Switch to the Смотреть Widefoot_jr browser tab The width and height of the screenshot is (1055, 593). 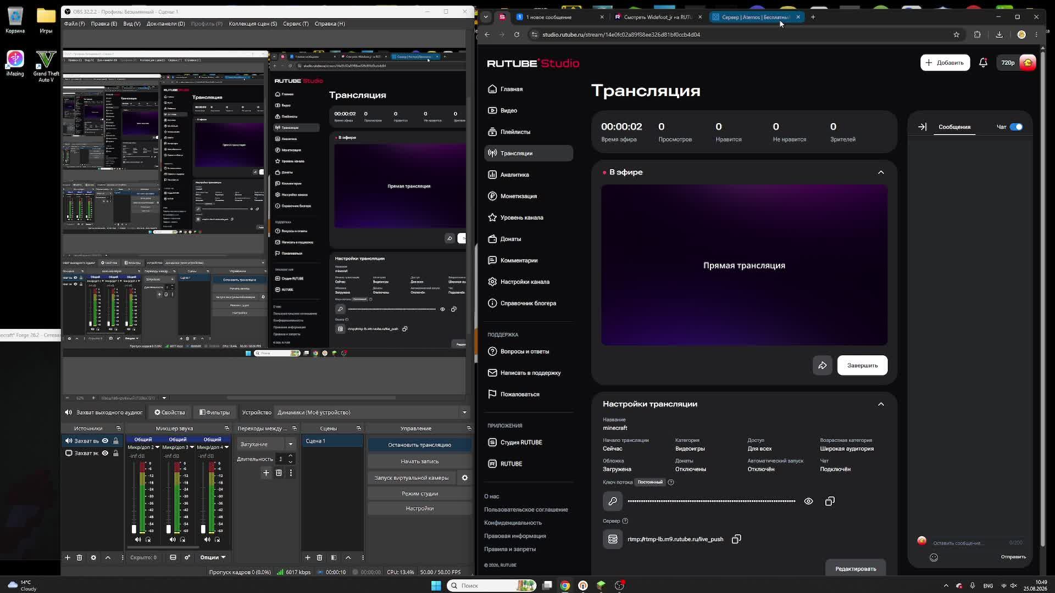pyautogui.click(x=658, y=17)
